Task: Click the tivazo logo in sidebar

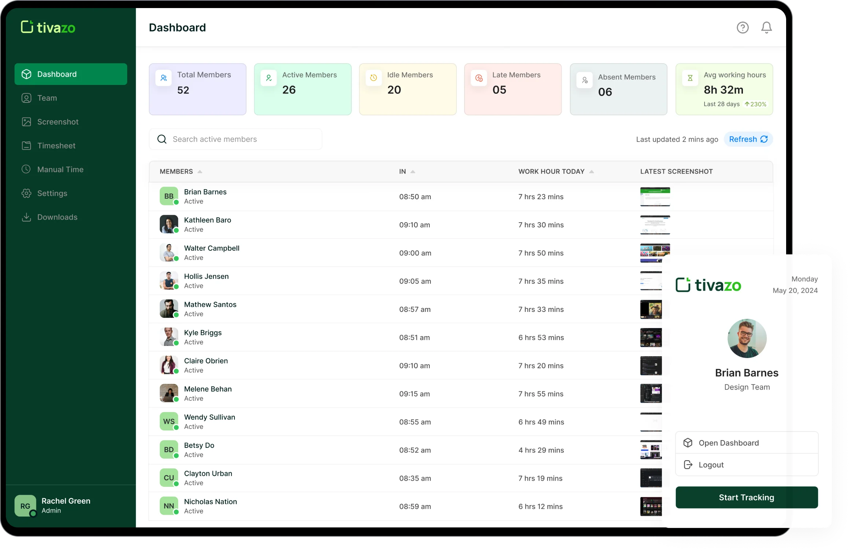Action: (48, 27)
